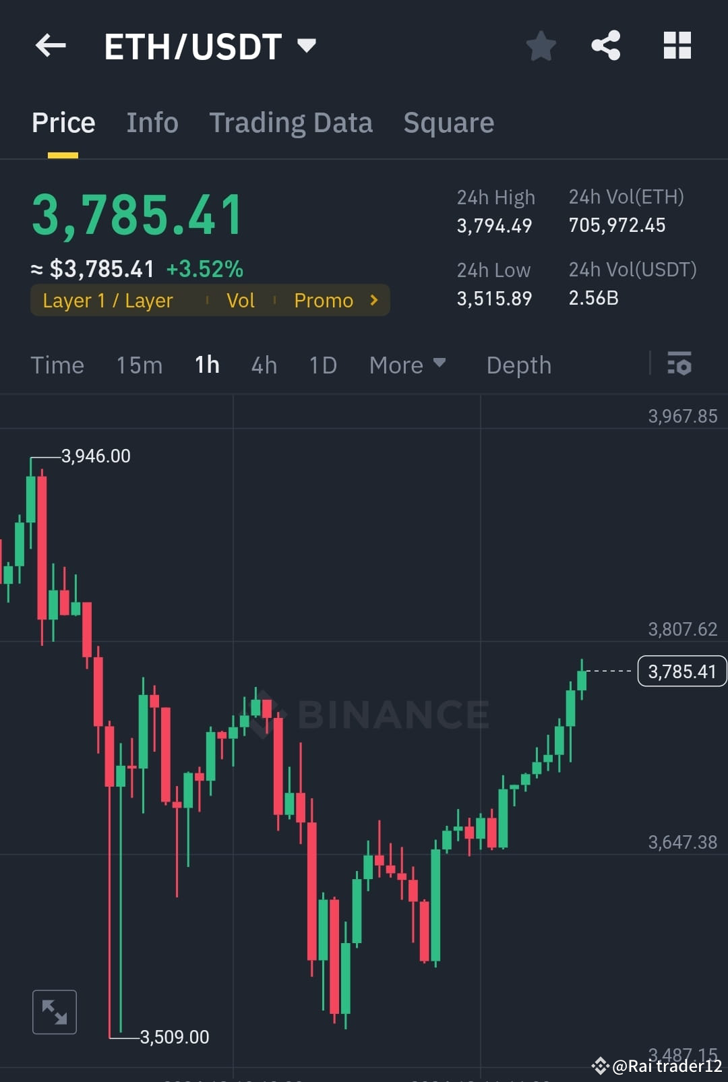Open chart indicator settings icon beside Depth
The width and height of the screenshot is (728, 1082).
coord(680,365)
